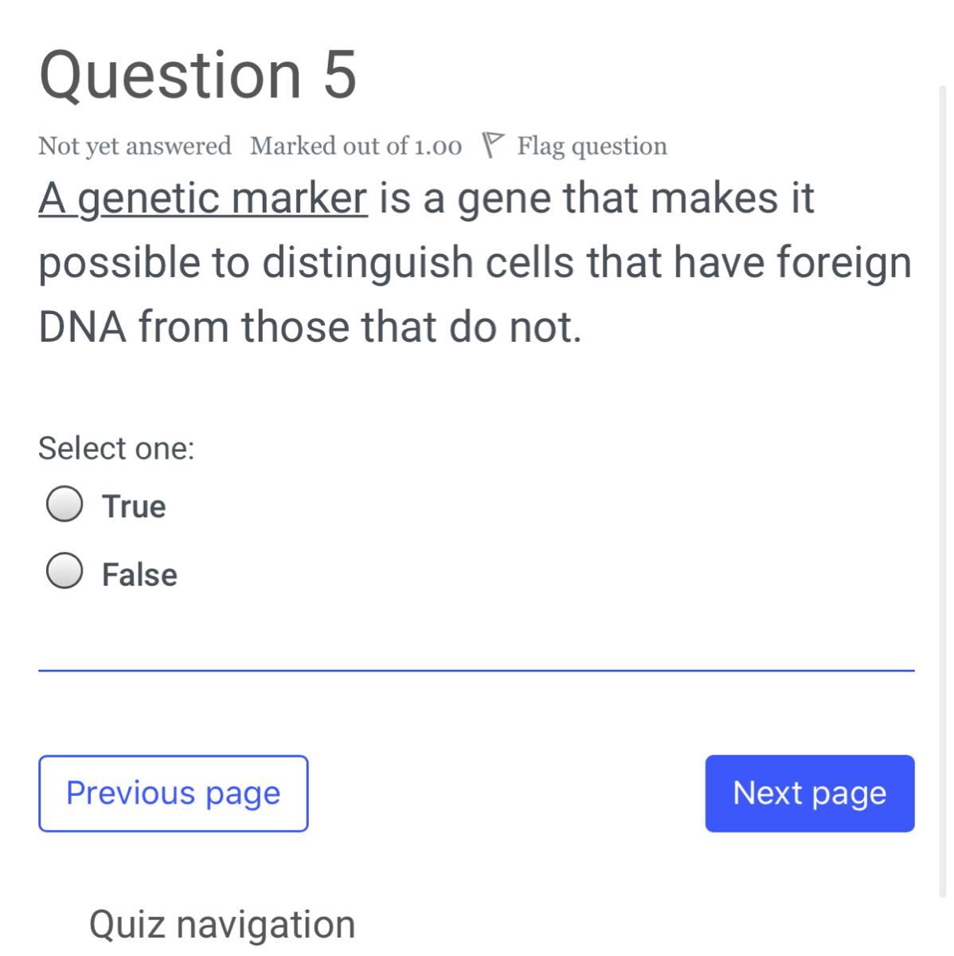
Task: Click the 'Question 5' heading
Action: pyautogui.click(x=197, y=75)
